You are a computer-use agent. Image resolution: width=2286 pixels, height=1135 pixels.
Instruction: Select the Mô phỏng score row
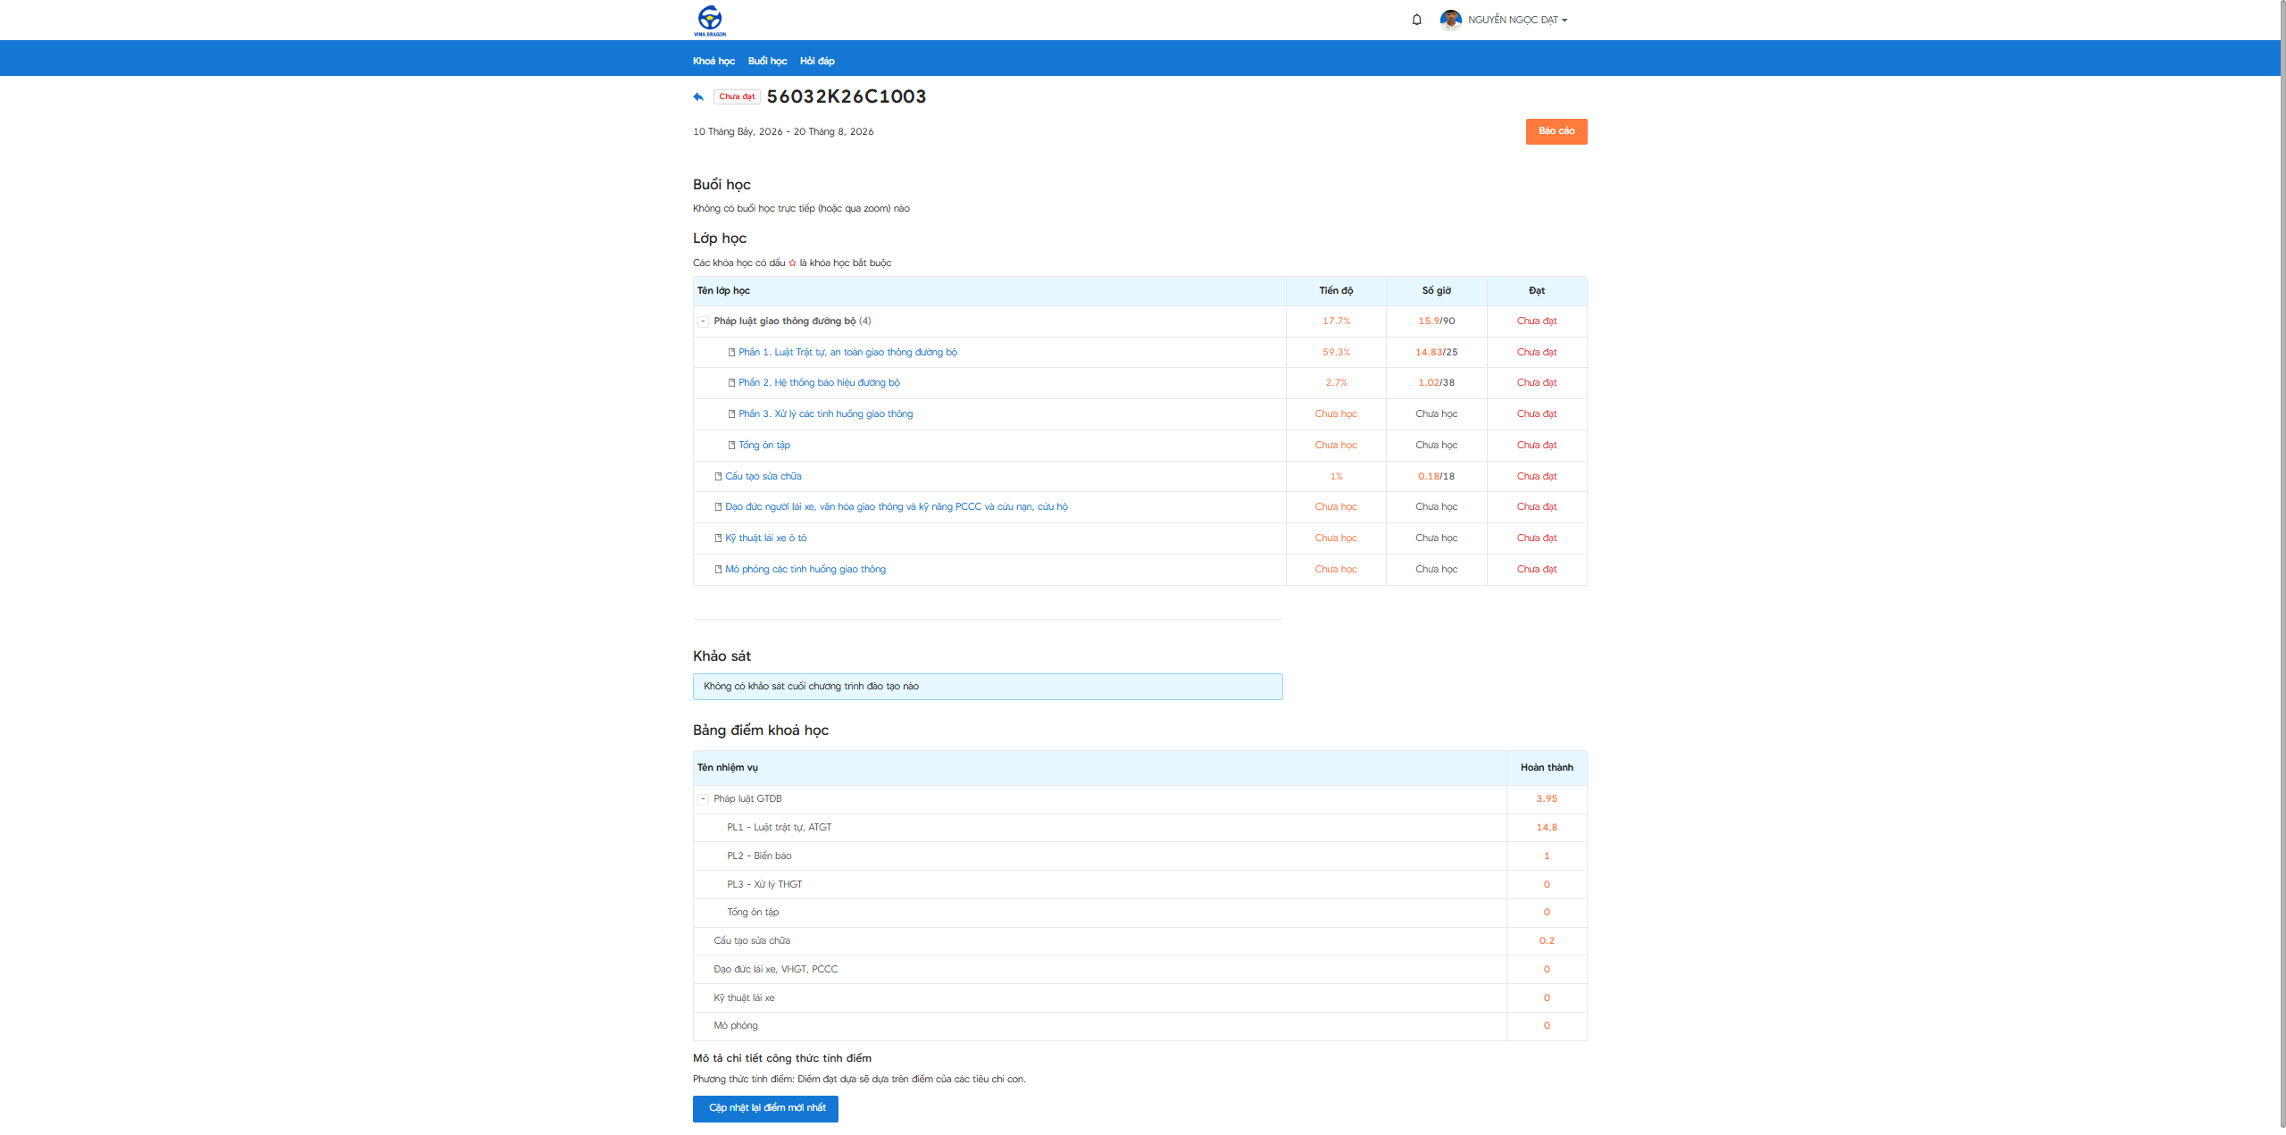point(1139,1026)
